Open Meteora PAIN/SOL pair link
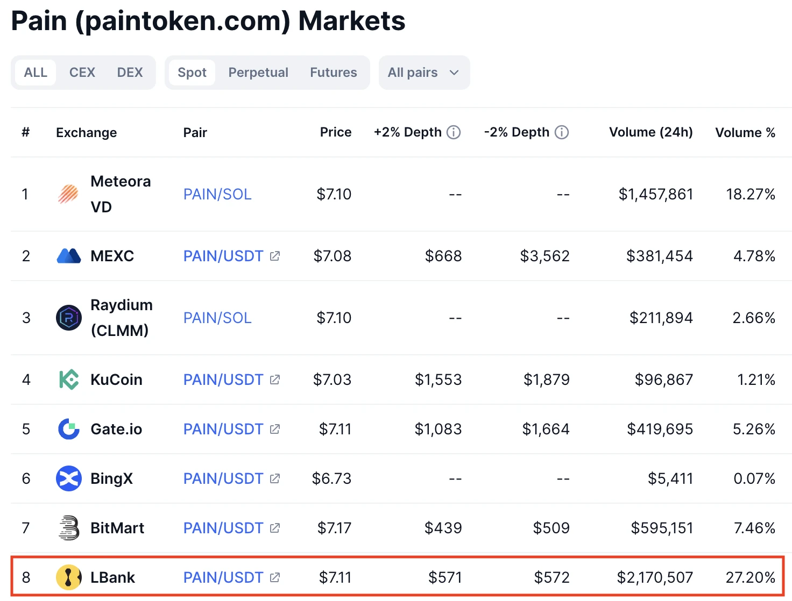Screen dimensions: 792x601 pyautogui.click(x=217, y=194)
